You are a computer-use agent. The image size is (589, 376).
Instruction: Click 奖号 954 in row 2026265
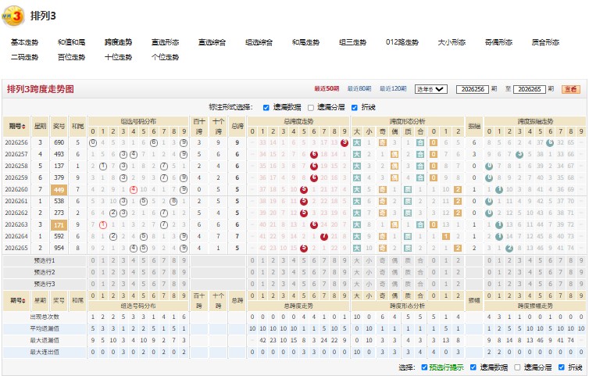[x=59, y=248]
